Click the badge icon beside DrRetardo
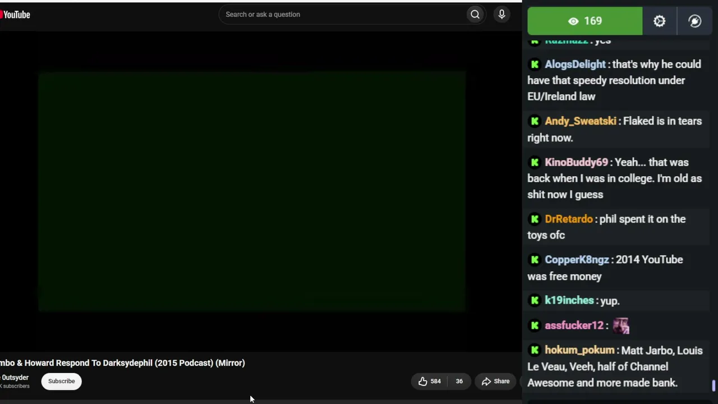The image size is (718, 404). 535,219
